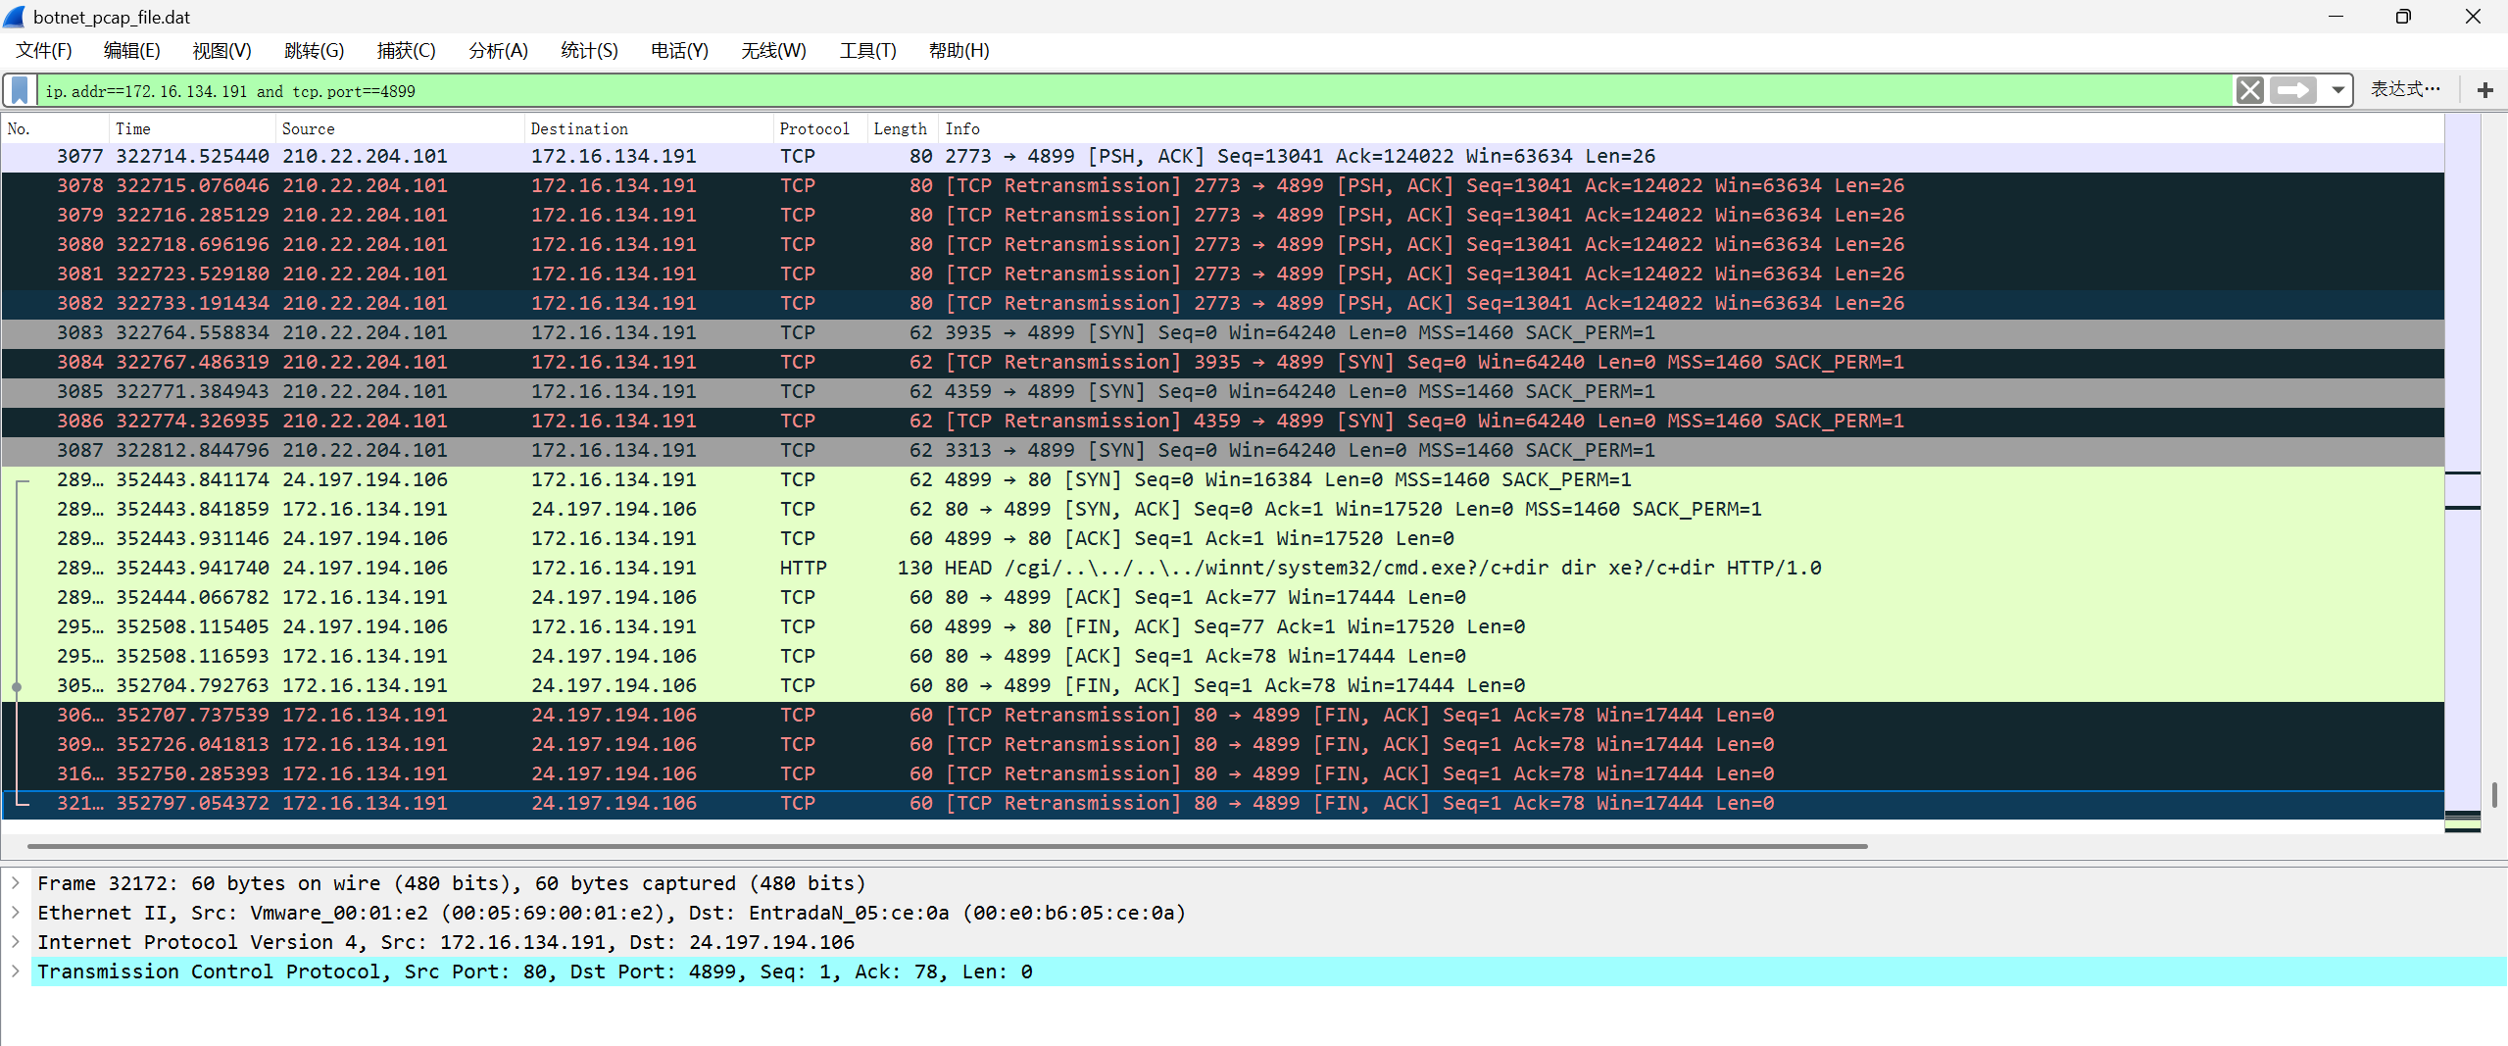The image size is (2508, 1046).
Task: Open the 统计(S) menu
Action: (x=589, y=51)
